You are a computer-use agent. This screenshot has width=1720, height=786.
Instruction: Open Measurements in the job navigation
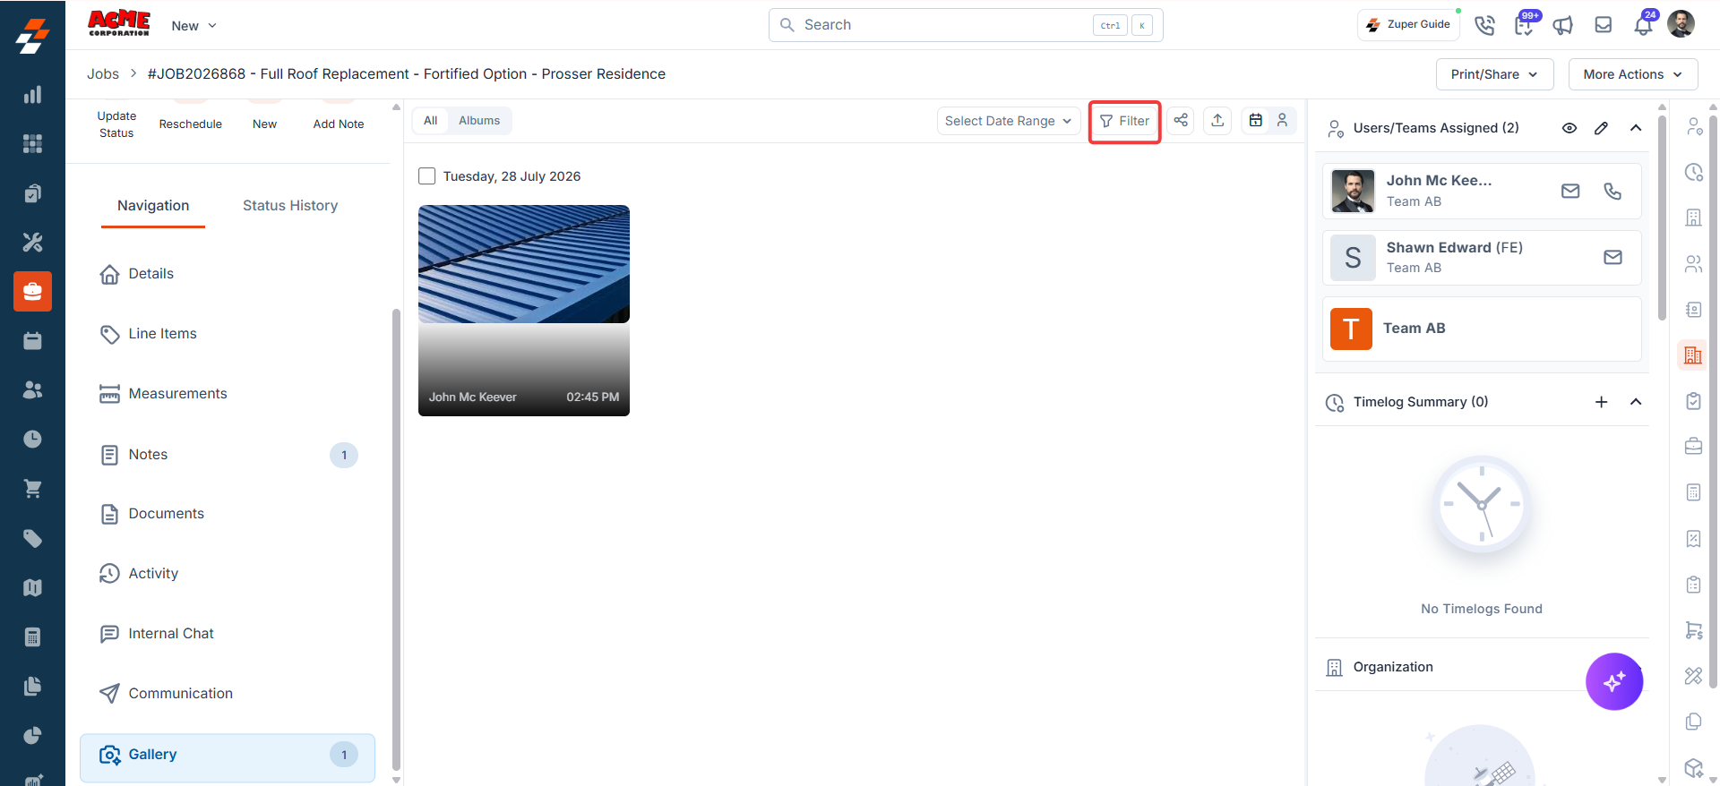[228, 394]
